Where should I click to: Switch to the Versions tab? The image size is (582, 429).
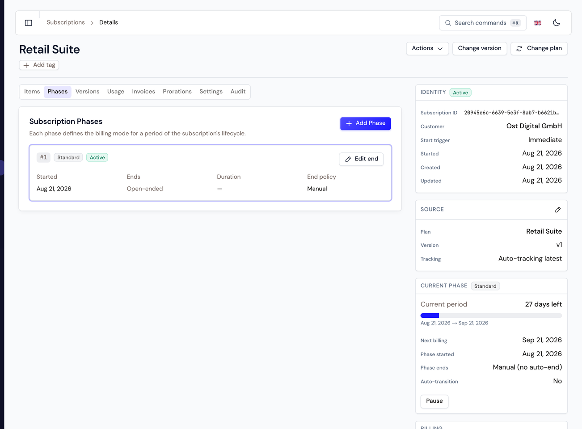pyautogui.click(x=87, y=92)
